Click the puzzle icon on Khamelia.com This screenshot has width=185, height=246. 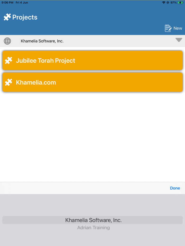pos(8,82)
